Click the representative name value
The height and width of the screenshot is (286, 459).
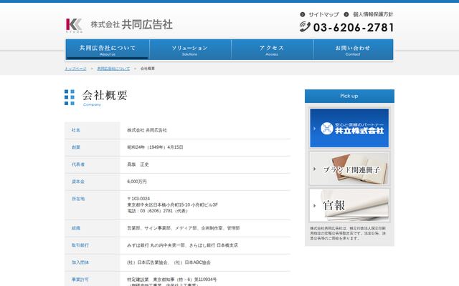138,164
